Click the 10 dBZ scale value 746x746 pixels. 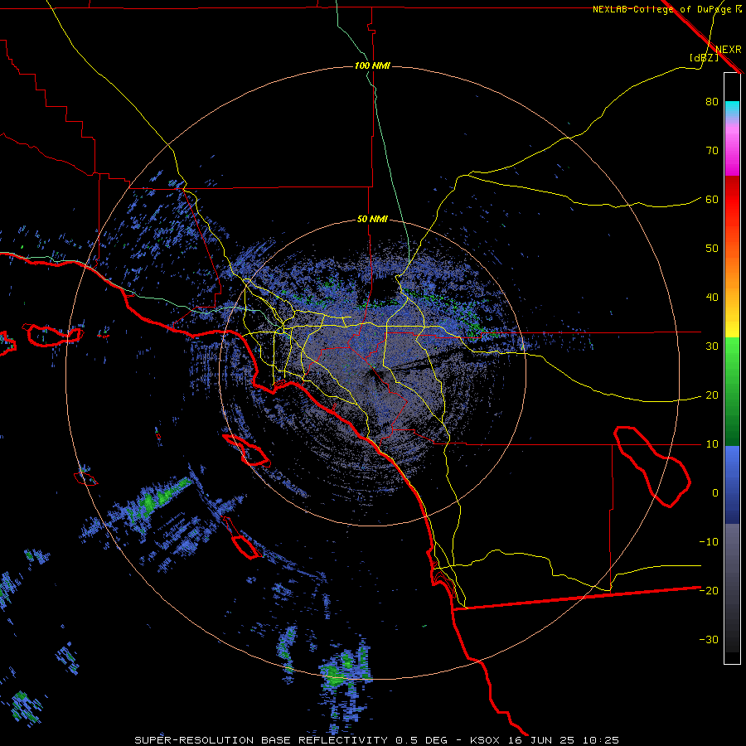pos(712,444)
